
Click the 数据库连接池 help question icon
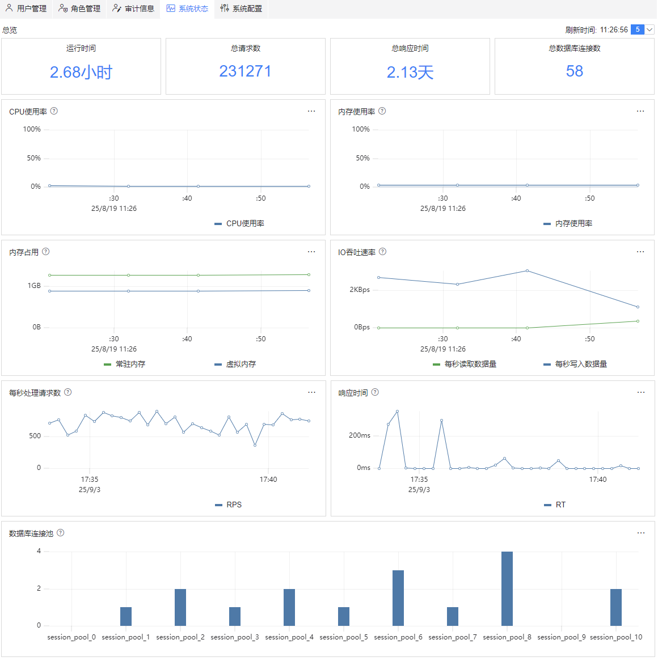60,533
